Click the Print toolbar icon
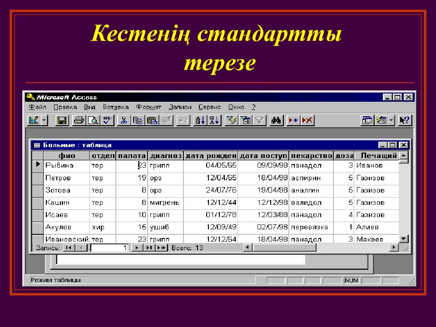The image size is (436, 327). click(79, 120)
